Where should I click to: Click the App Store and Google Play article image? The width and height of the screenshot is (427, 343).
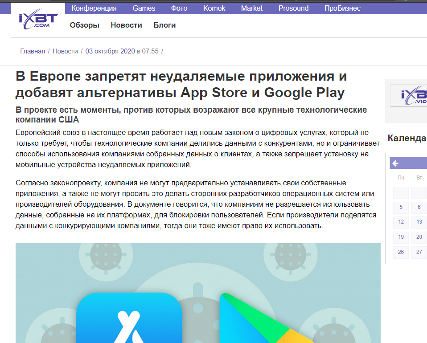point(198,293)
